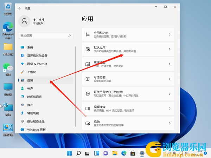The height and width of the screenshot is (158, 211).
Task: Open taskbar Search magnifier
Action: click(78, 153)
